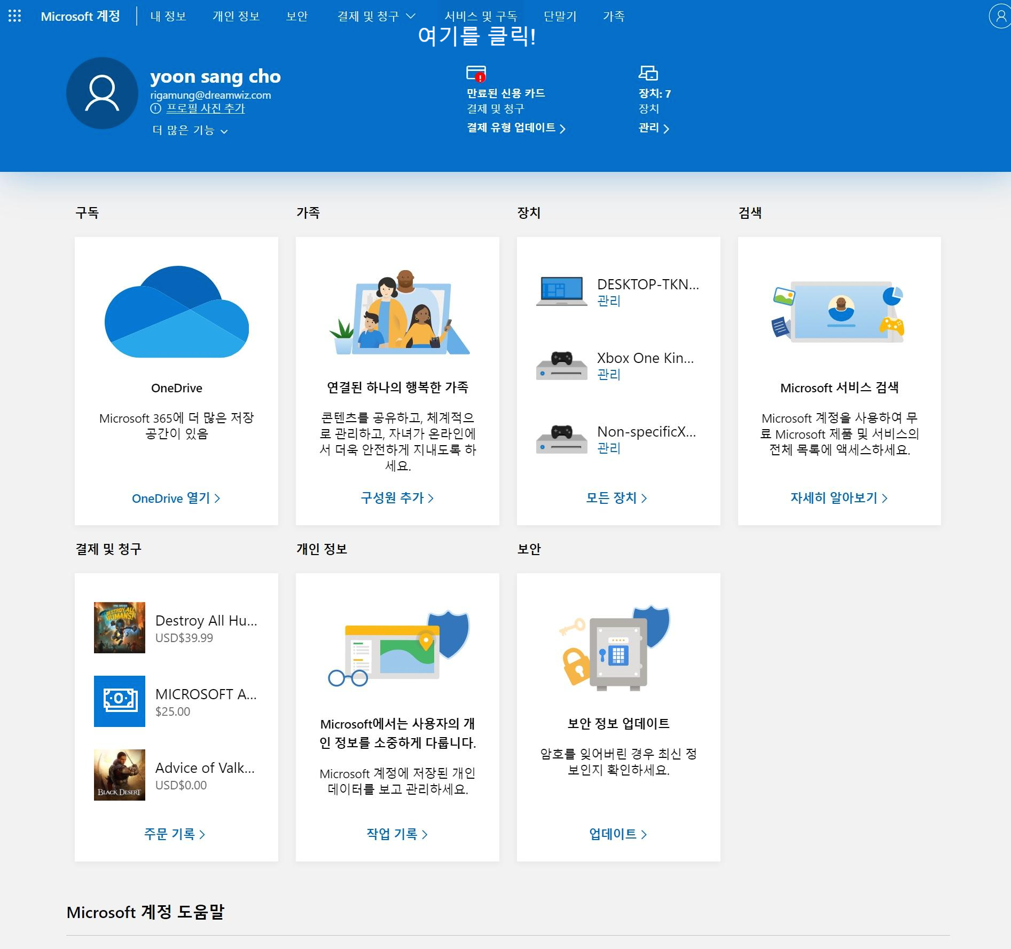Click the Microsoft 계정 도움말 heading
Viewport: 1011px width, 949px height.
point(145,912)
